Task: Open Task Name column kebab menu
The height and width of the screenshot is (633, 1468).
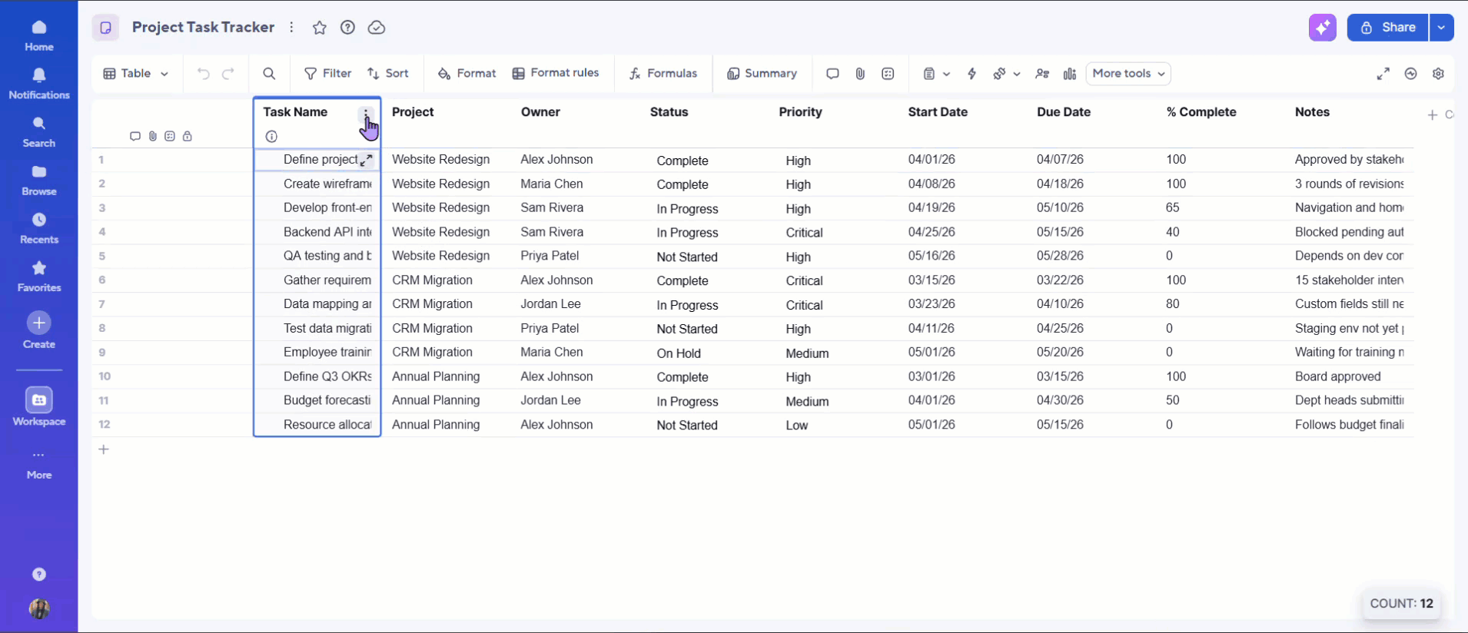Action: [366, 114]
